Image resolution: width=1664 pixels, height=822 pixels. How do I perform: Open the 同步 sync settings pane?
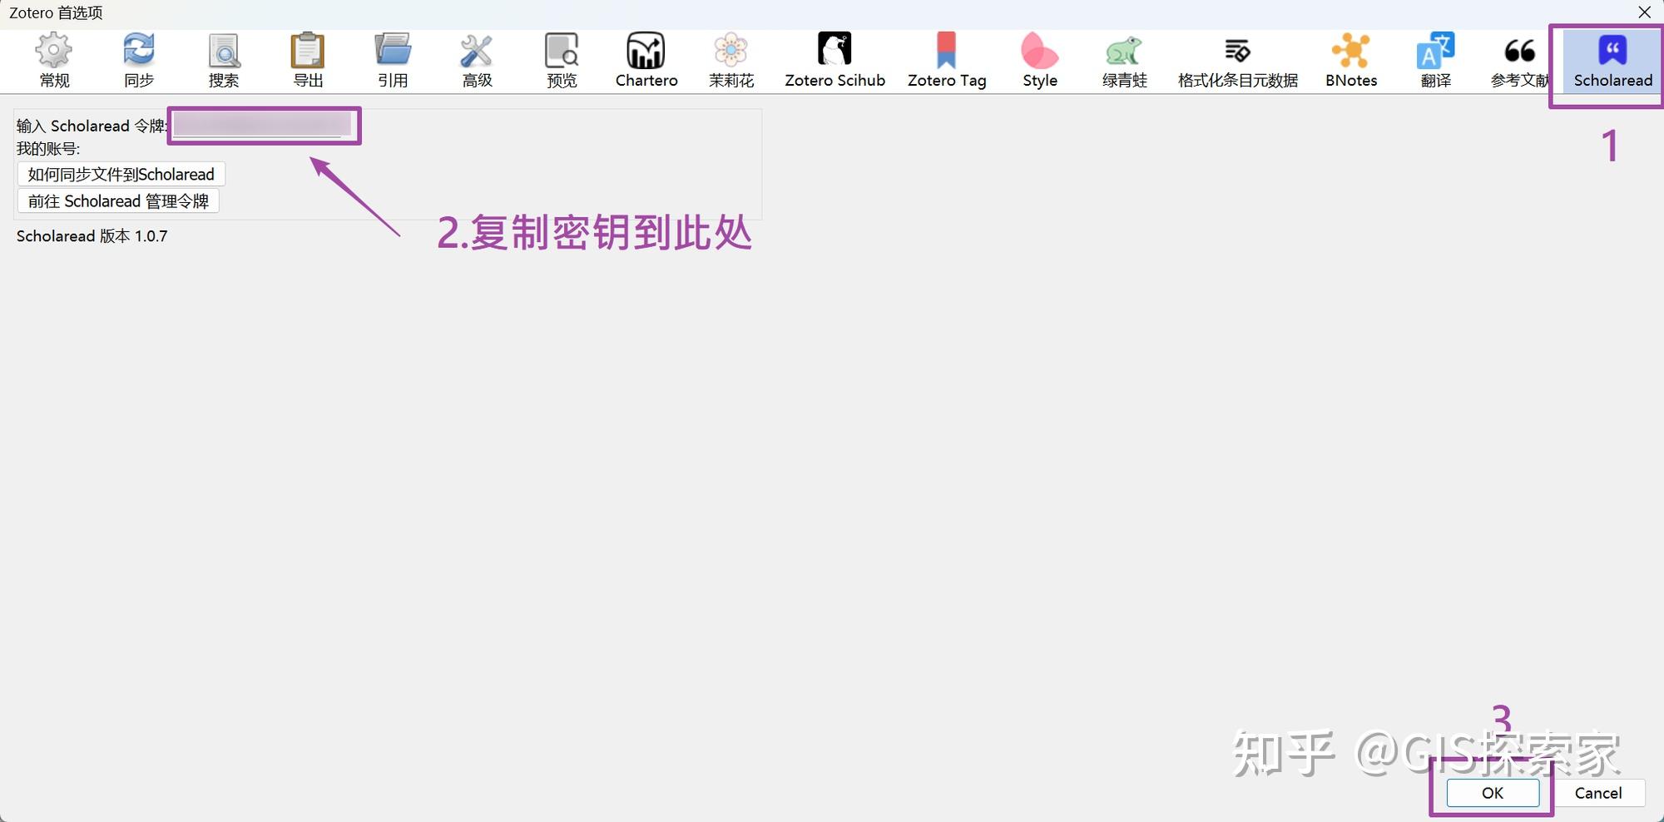click(138, 58)
